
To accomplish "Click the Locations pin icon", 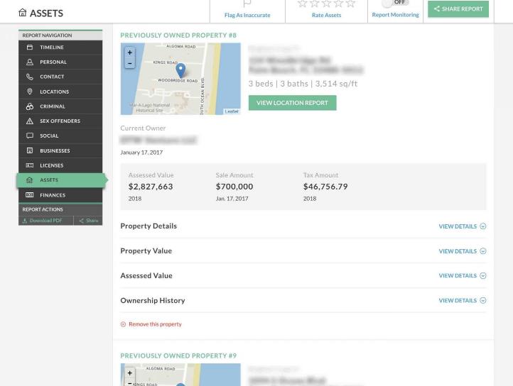I will click(30, 92).
